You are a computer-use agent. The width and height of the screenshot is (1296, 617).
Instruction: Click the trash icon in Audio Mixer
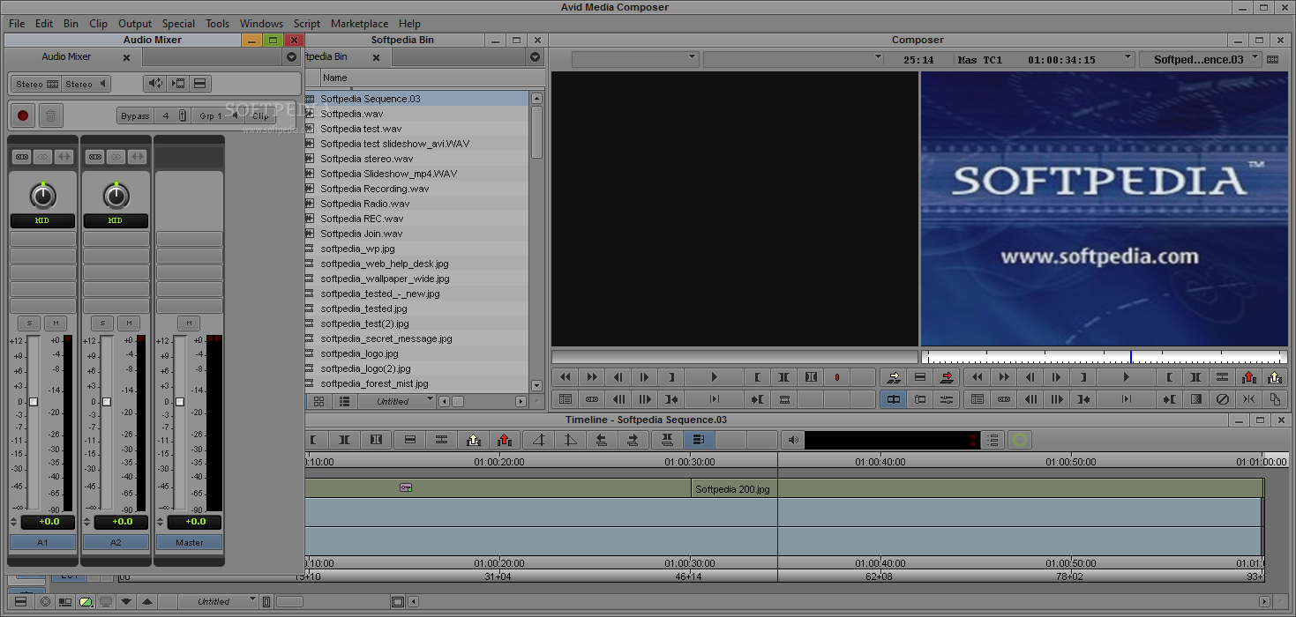[x=51, y=115]
